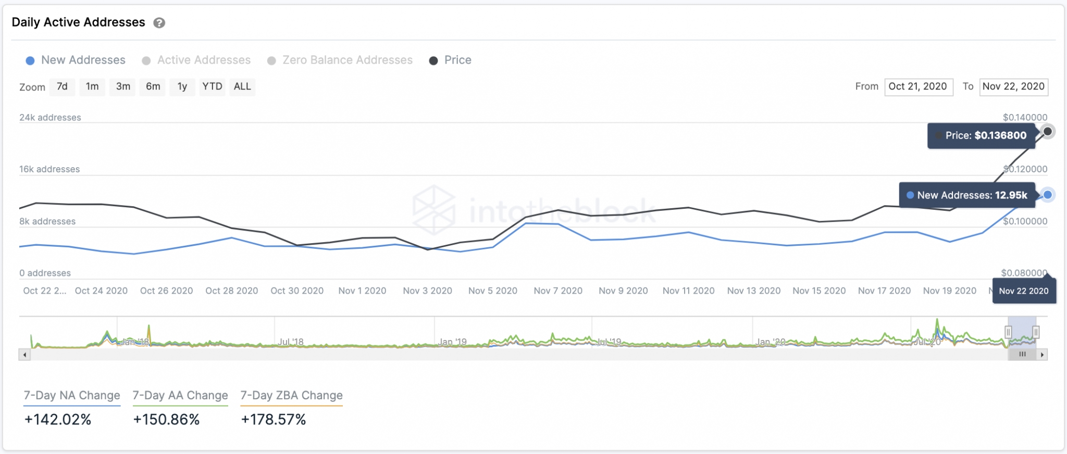Click the Oct 24 2020 axis label

(x=101, y=291)
